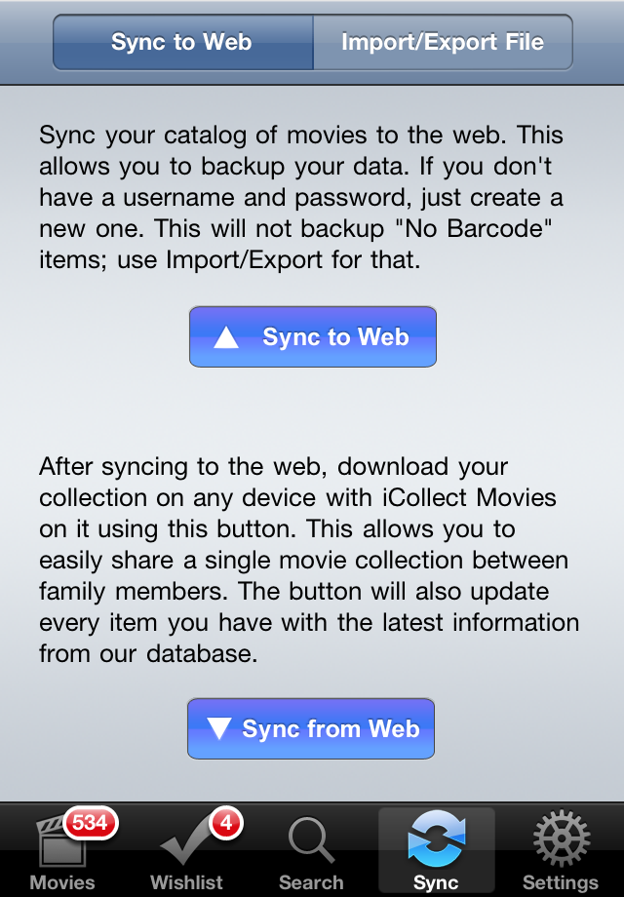Tap the red 534 badge on Movies
This screenshot has width=624, height=897.
point(90,823)
